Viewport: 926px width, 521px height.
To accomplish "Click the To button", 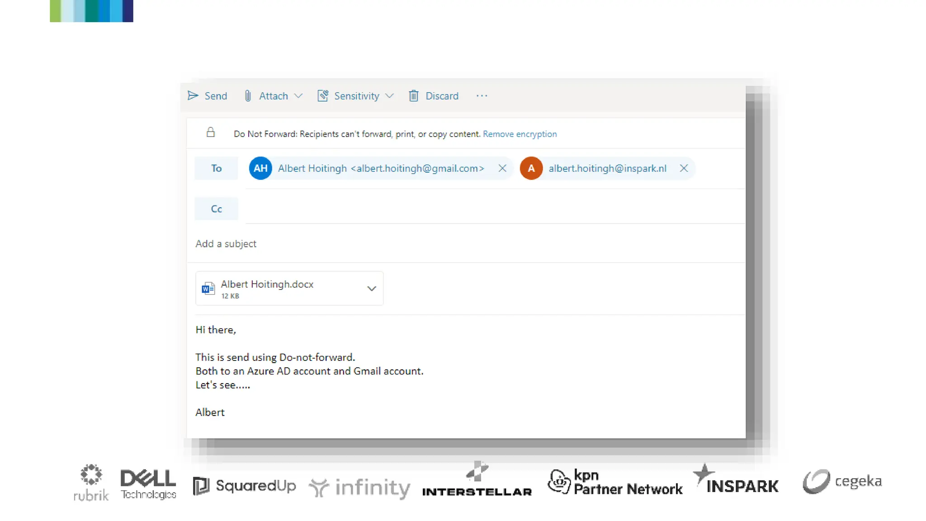I will tap(216, 168).
